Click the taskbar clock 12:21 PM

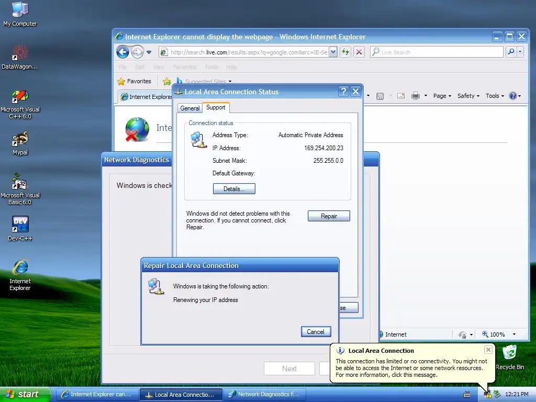tap(517, 394)
